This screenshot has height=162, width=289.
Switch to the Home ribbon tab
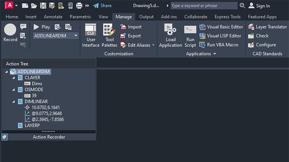coord(12,17)
